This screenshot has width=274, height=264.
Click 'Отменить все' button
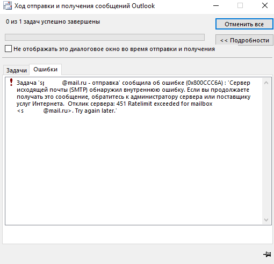click(x=244, y=24)
